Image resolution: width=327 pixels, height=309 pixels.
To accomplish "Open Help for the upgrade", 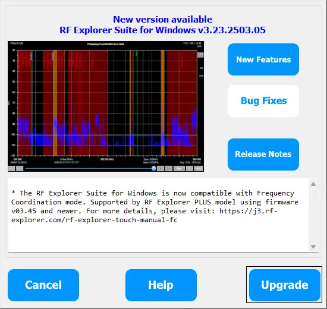I will pos(161,285).
